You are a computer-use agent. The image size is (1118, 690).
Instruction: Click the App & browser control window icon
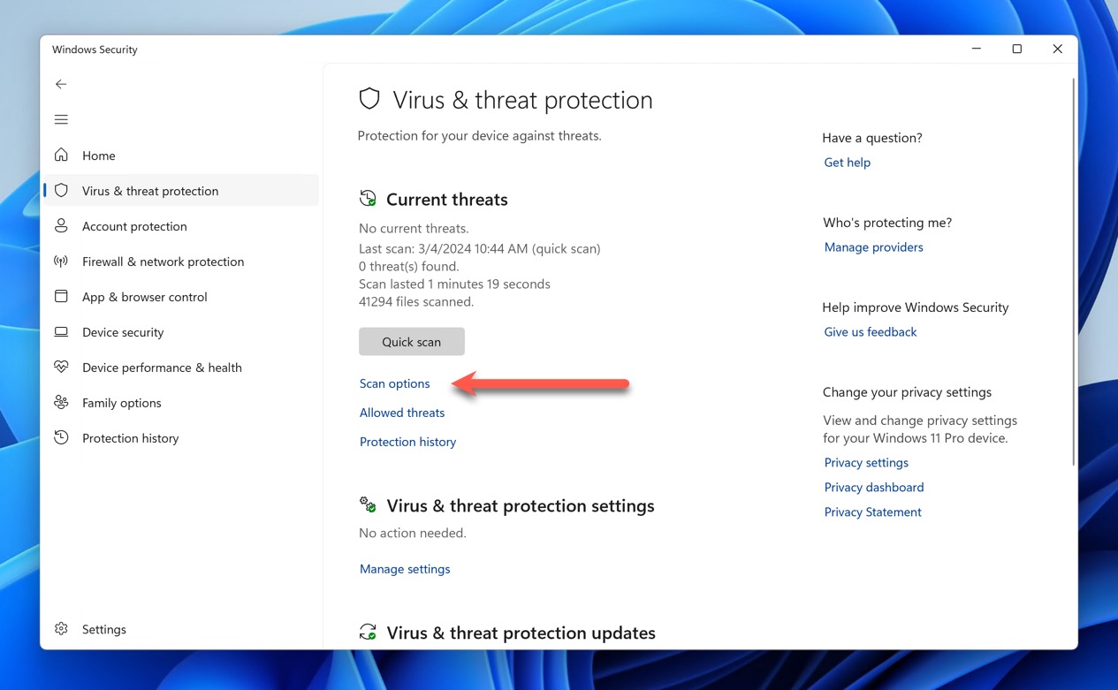click(x=61, y=297)
